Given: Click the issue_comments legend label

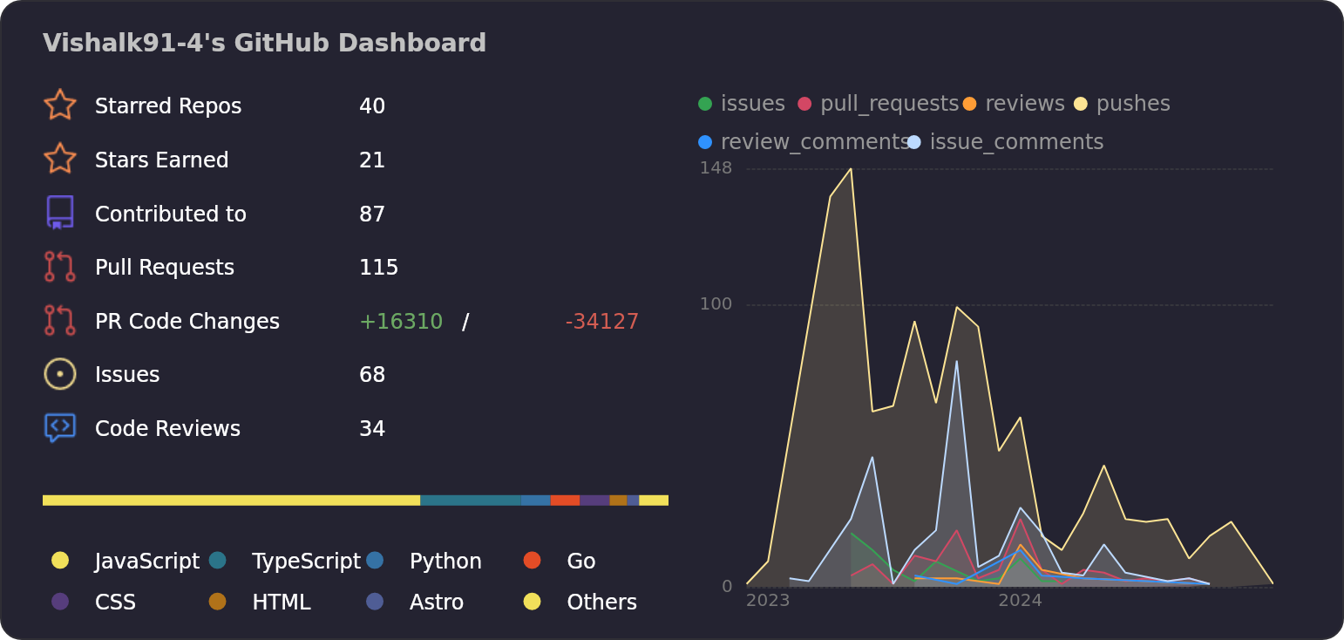Looking at the screenshot, I should 1017,142.
